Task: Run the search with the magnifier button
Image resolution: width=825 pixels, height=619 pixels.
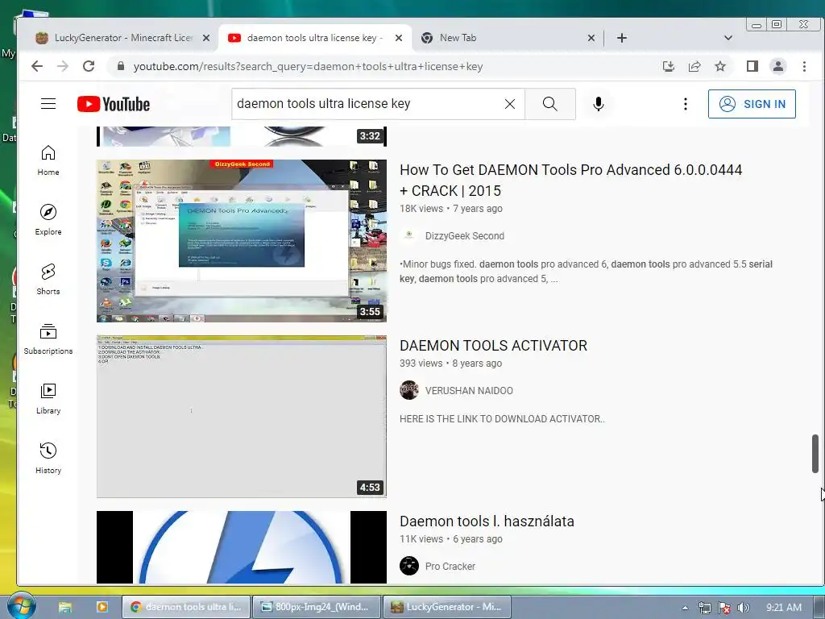Action: pyautogui.click(x=549, y=104)
